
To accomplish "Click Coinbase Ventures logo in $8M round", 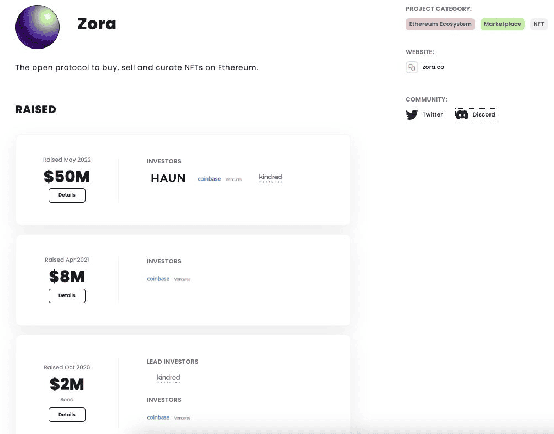I will tap(169, 279).
